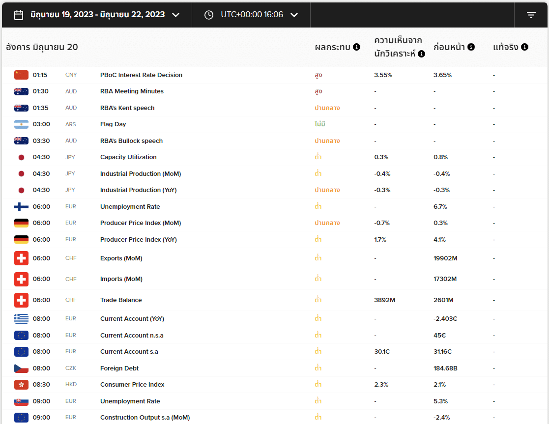
Task: Click forecast 3892M on Trade Balance row
Action: [x=384, y=300]
